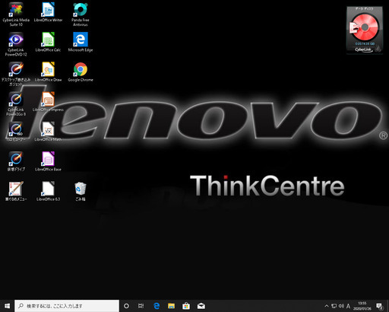Open LibreOffice Math desktop shortcut
Screen dimensions: 389x312
[48, 132]
